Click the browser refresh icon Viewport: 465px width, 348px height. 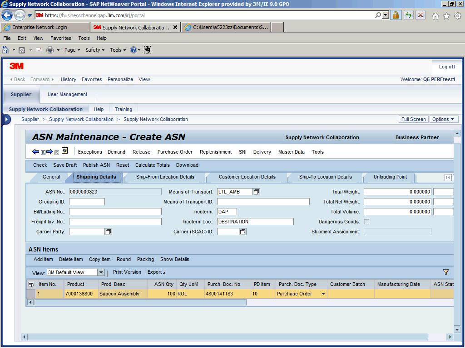coord(408,15)
